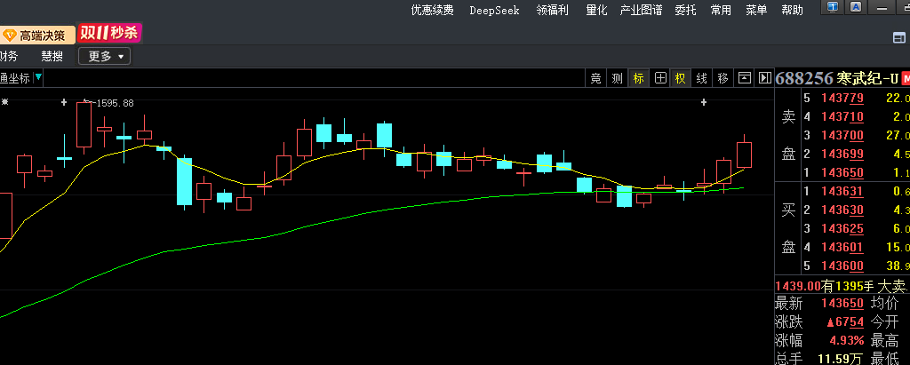Image resolution: width=910 pixels, height=365 pixels.
Task: Click the stock code 688256 title
Action: tap(804, 78)
